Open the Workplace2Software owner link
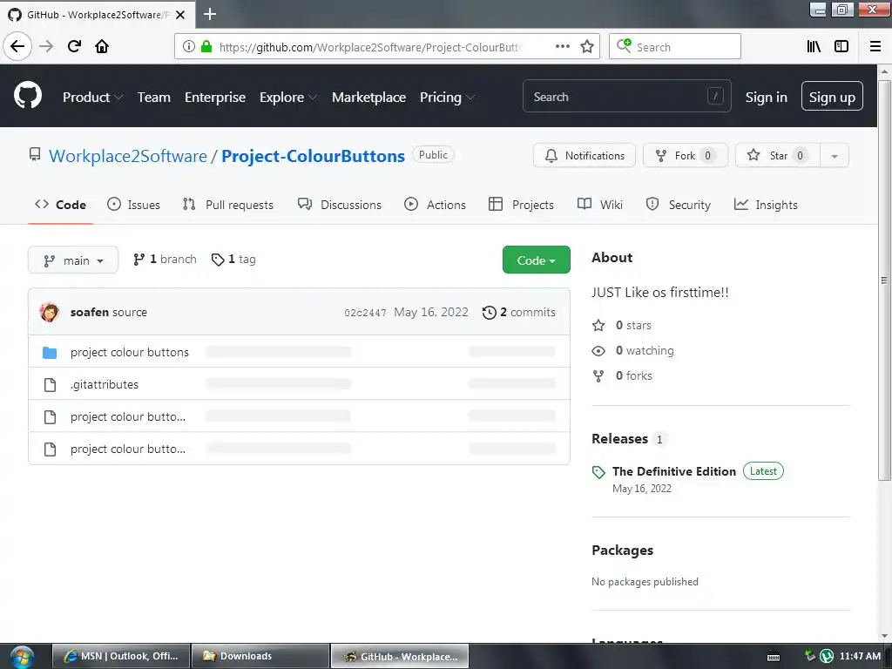The width and height of the screenshot is (892, 669). [x=128, y=156]
